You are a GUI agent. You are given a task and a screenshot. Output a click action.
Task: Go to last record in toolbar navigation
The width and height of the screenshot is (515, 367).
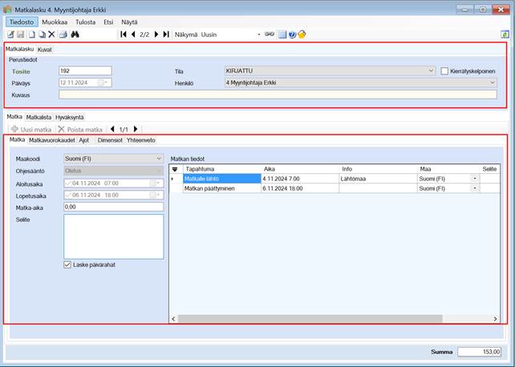pyautogui.click(x=166, y=35)
